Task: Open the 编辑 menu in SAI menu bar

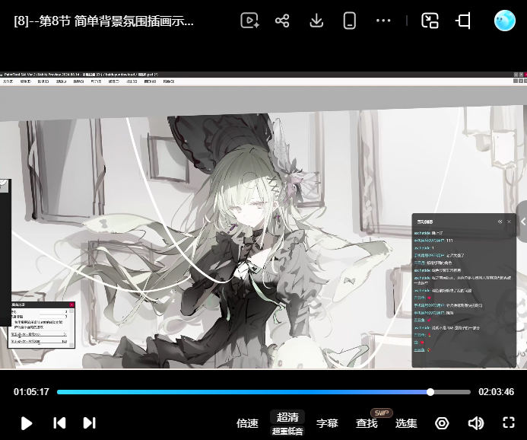Action: (26, 81)
